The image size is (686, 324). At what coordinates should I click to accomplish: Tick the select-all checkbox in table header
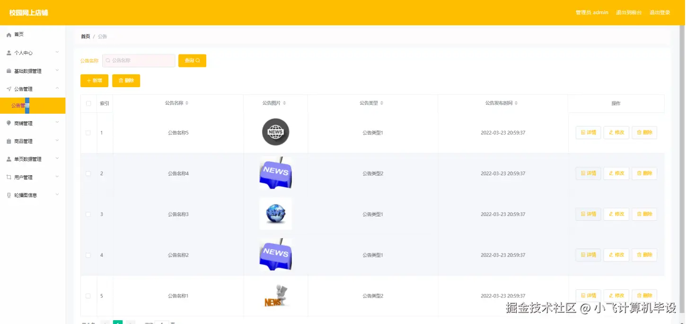tap(88, 103)
